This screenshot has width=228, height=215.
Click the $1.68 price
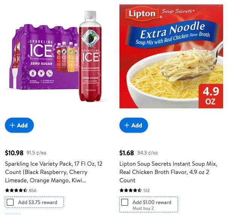[127, 153]
